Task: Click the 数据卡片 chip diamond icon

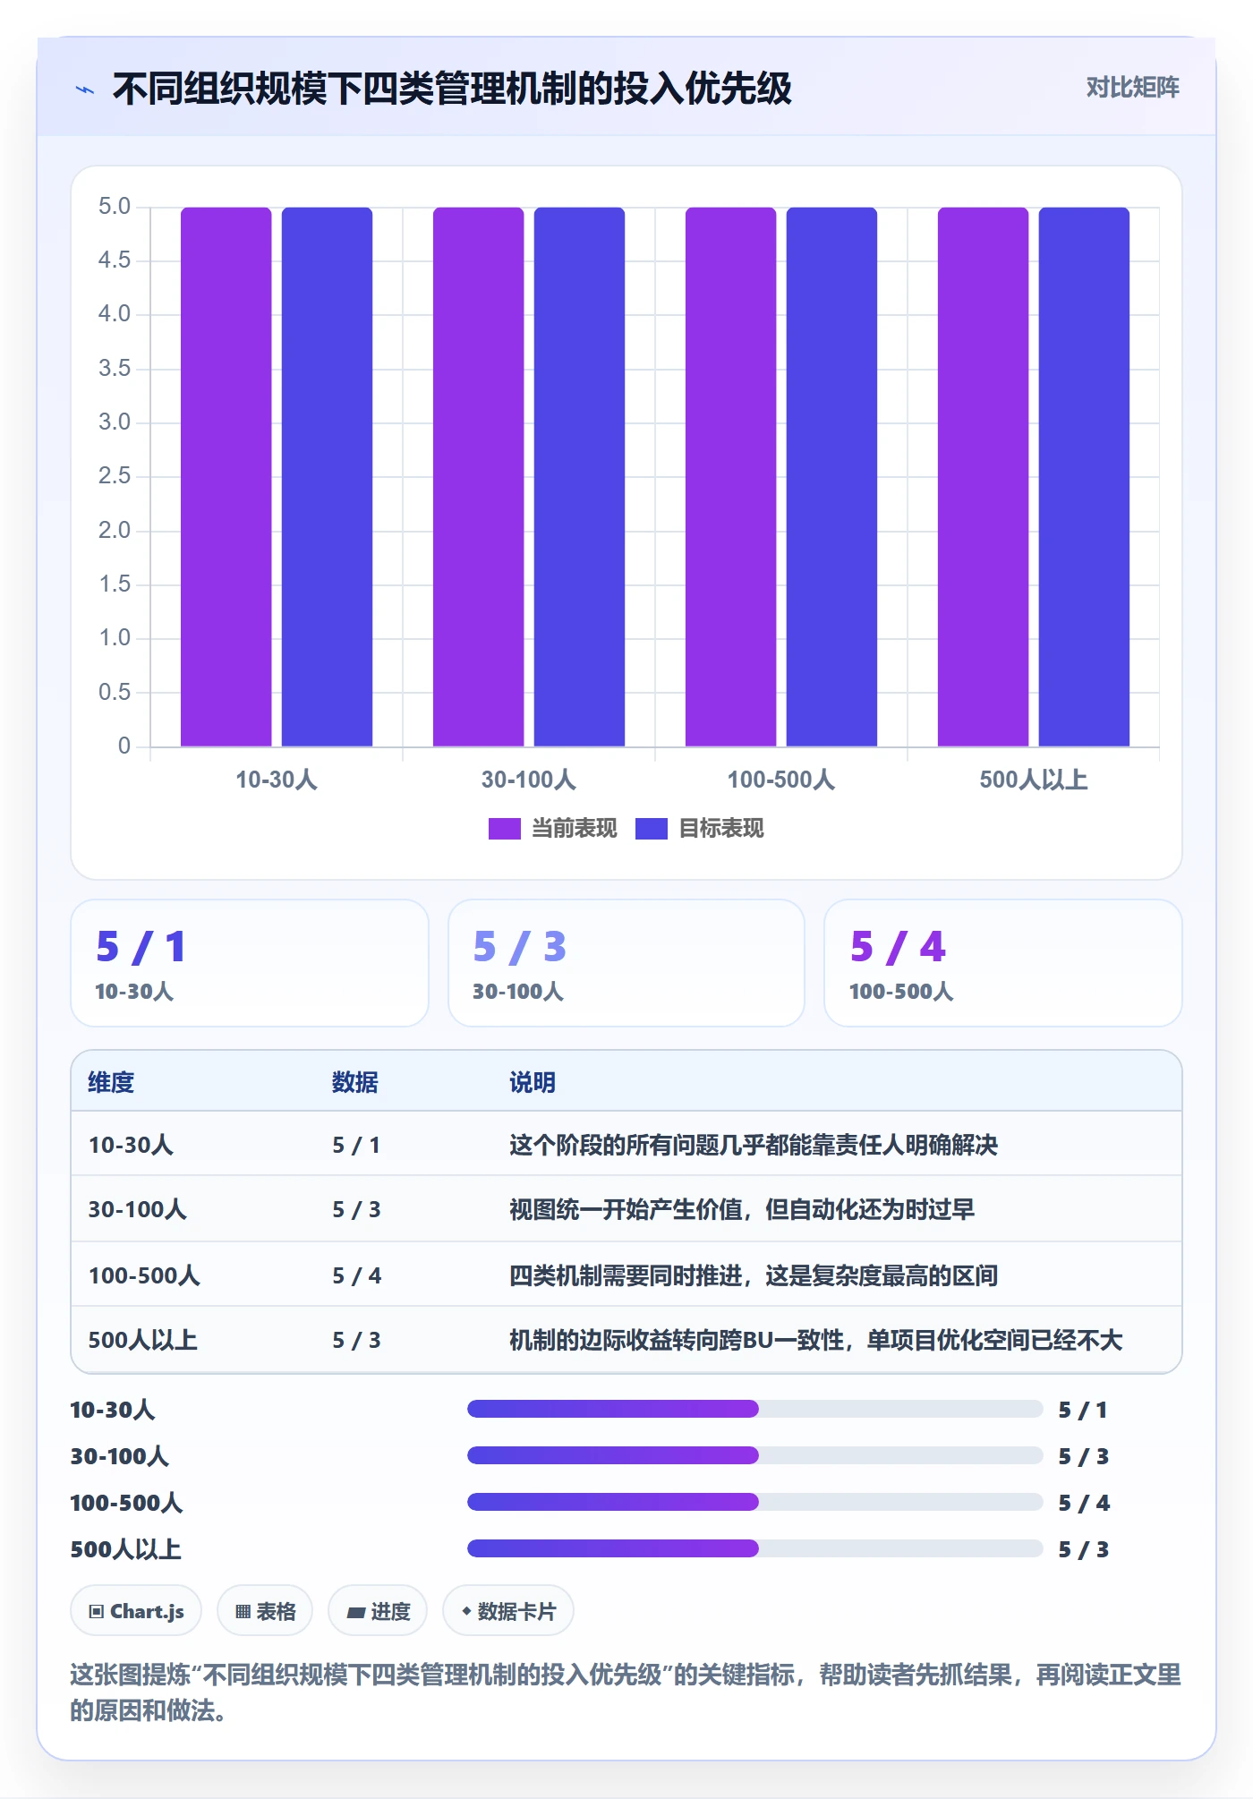Action: click(466, 1611)
